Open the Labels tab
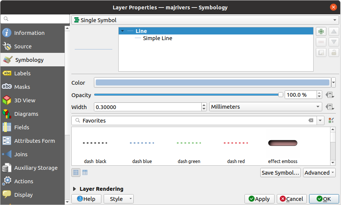This screenshot has height=205, width=341. (23, 73)
